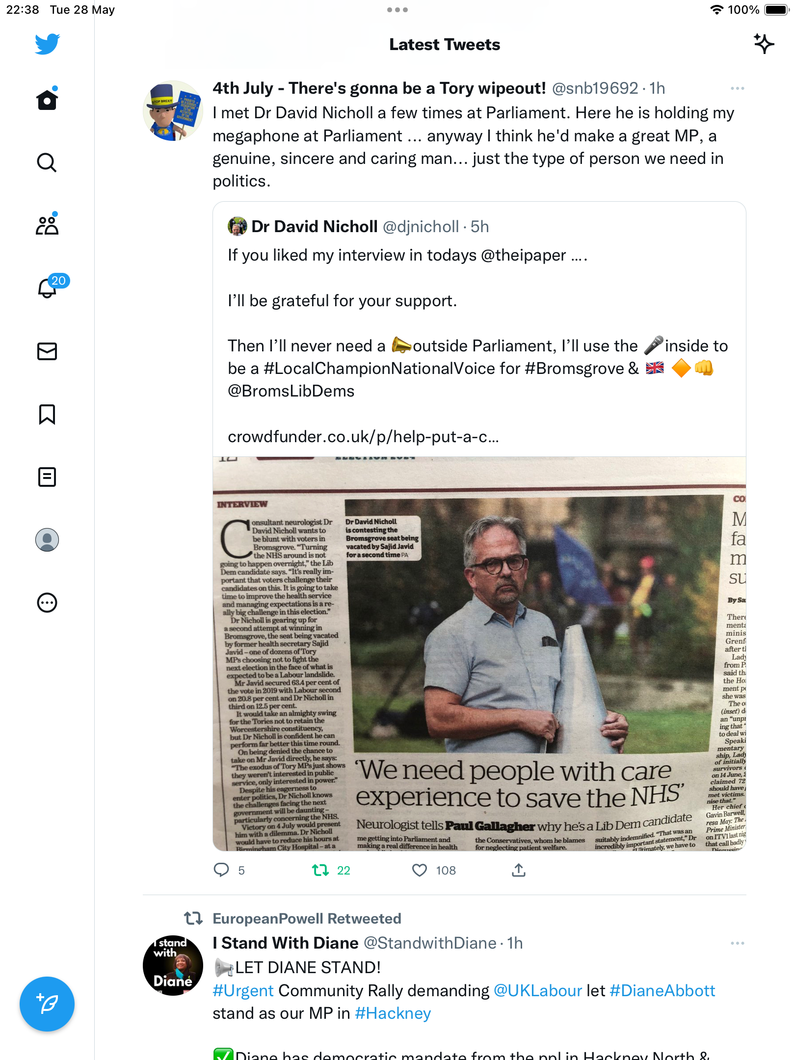Open Messages envelope icon
The image size is (795, 1060).
[47, 351]
